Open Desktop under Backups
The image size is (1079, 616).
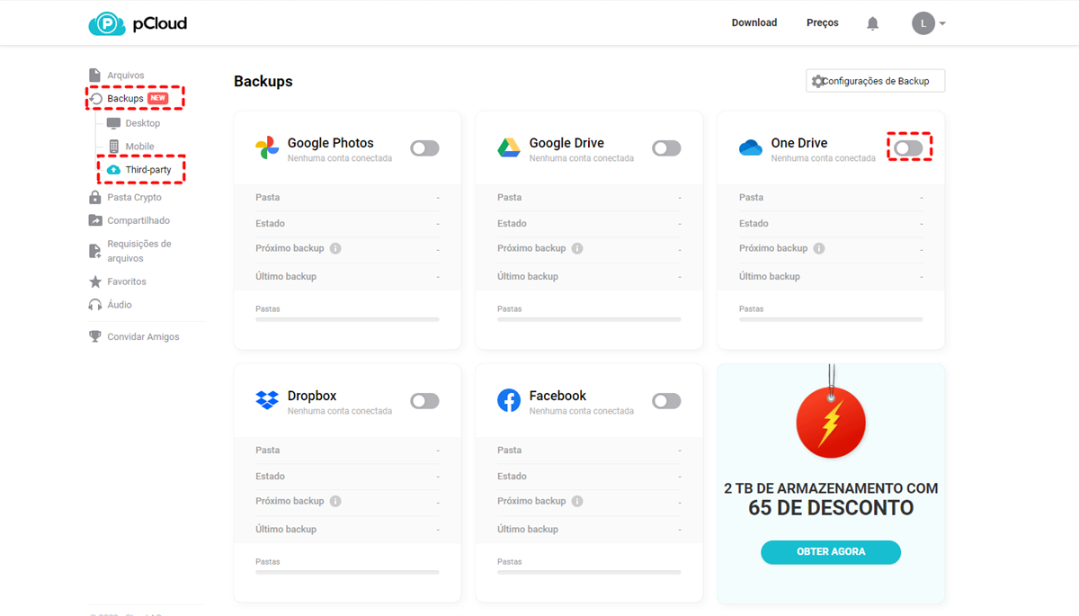[x=143, y=123]
